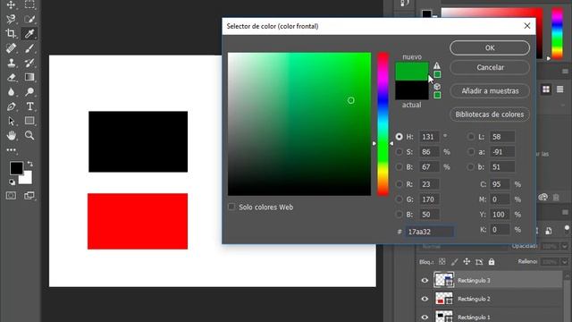The width and height of the screenshot is (572, 322).
Task: Click the foreground color swatch in toolbar
Action: coord(16,168)
